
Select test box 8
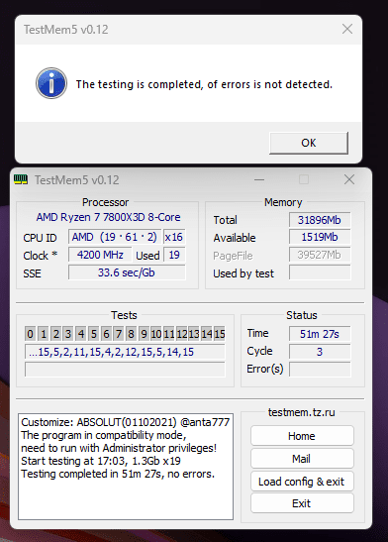131,334
